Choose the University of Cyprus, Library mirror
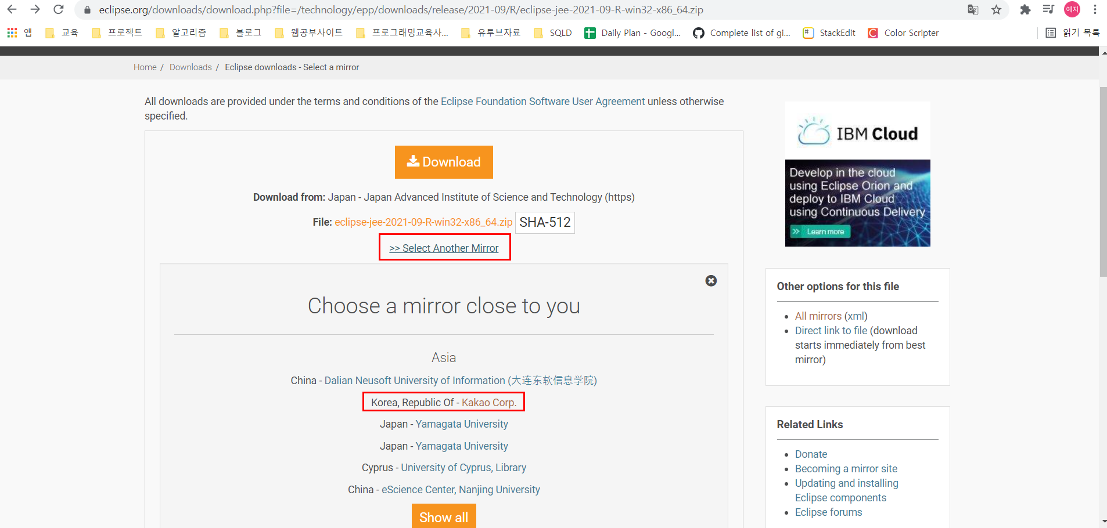1107x528 pixels. 463,468
